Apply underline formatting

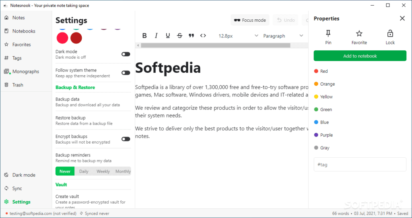(x=168, y=36)
